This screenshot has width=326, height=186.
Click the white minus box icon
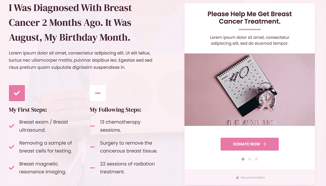coord(98,93)
